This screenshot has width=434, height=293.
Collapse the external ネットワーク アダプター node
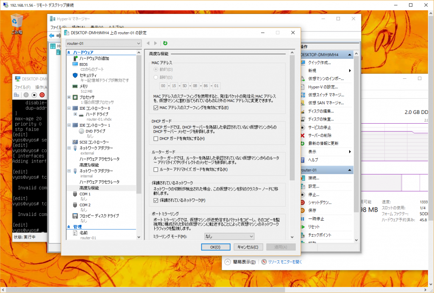coord(69,148)
